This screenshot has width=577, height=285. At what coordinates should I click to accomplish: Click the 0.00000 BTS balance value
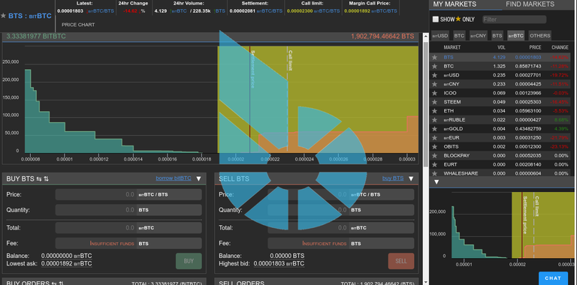[287, 256]
